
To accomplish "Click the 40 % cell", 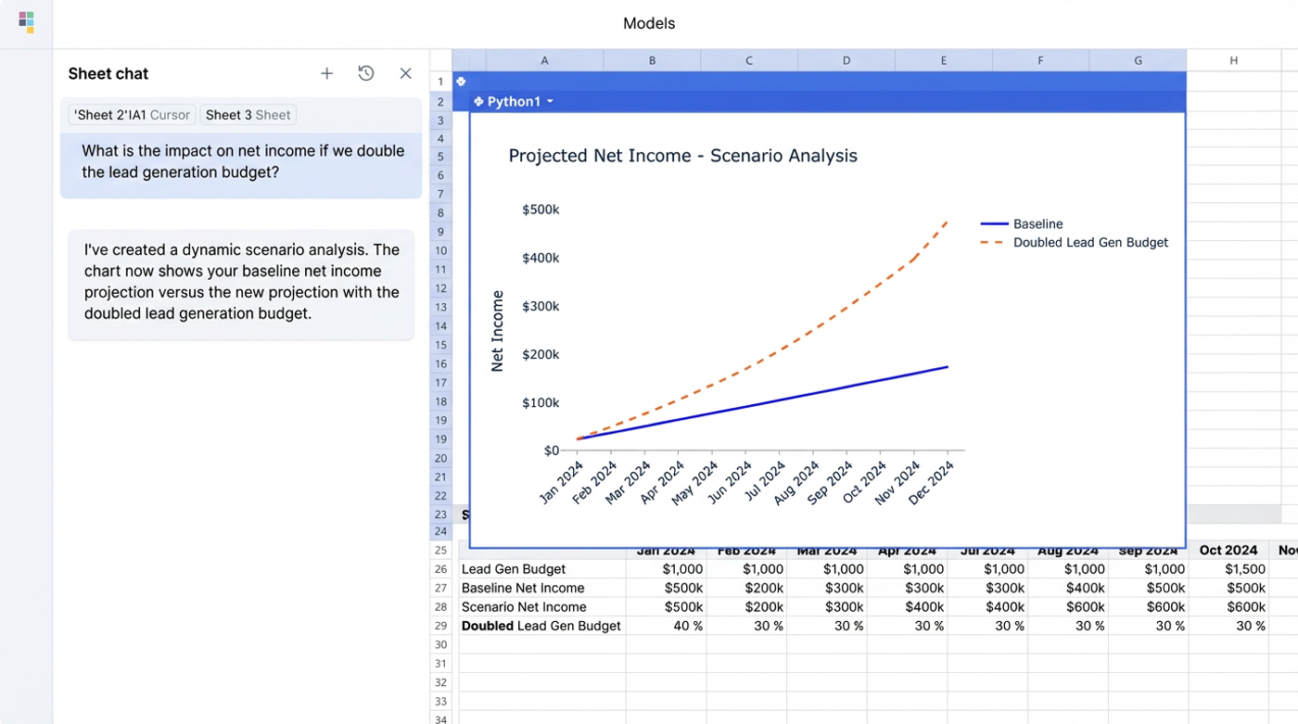I will tap(687, 626).
